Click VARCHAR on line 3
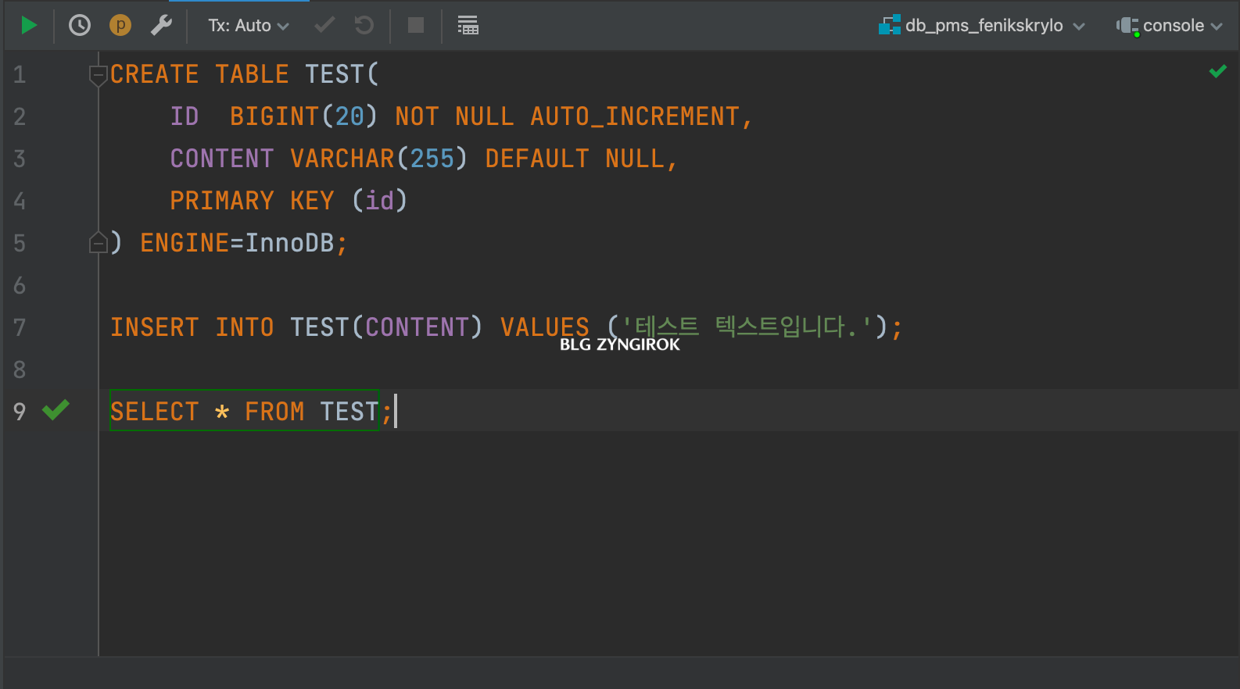 [342, 159]
